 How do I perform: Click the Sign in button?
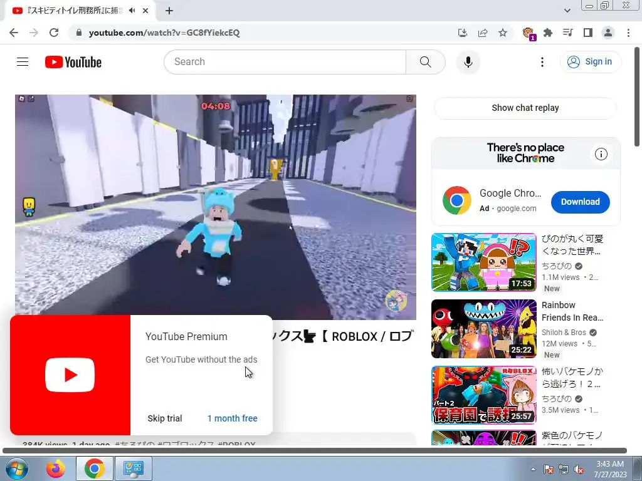pos(591,62)
